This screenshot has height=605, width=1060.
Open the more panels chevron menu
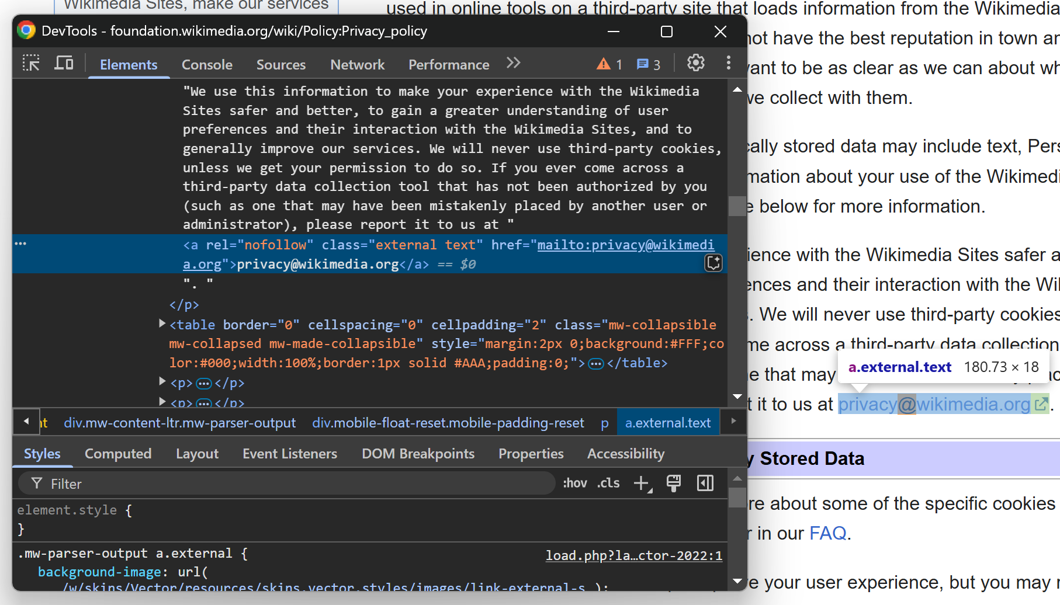tap(512, 62)
